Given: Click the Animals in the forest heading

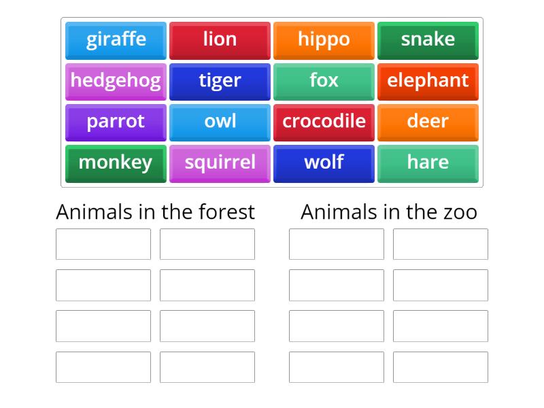Looking at the screenshot, I should click(x=155, y=211).
